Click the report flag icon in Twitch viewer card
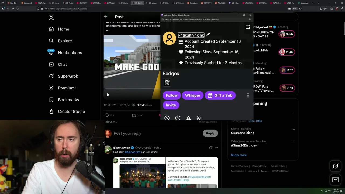Screen dimensions: 345x194 point(248,27)
